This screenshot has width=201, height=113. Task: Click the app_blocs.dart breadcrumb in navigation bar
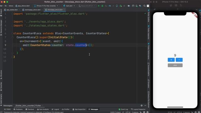[x=22, y=6]
